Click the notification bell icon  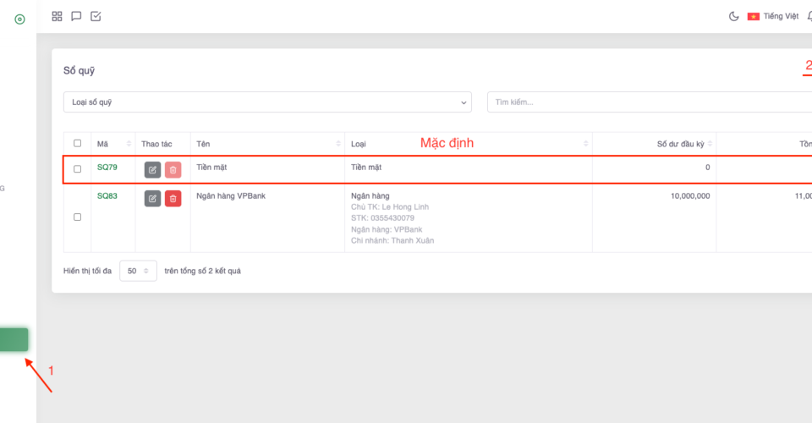click(x=808, y=16)
